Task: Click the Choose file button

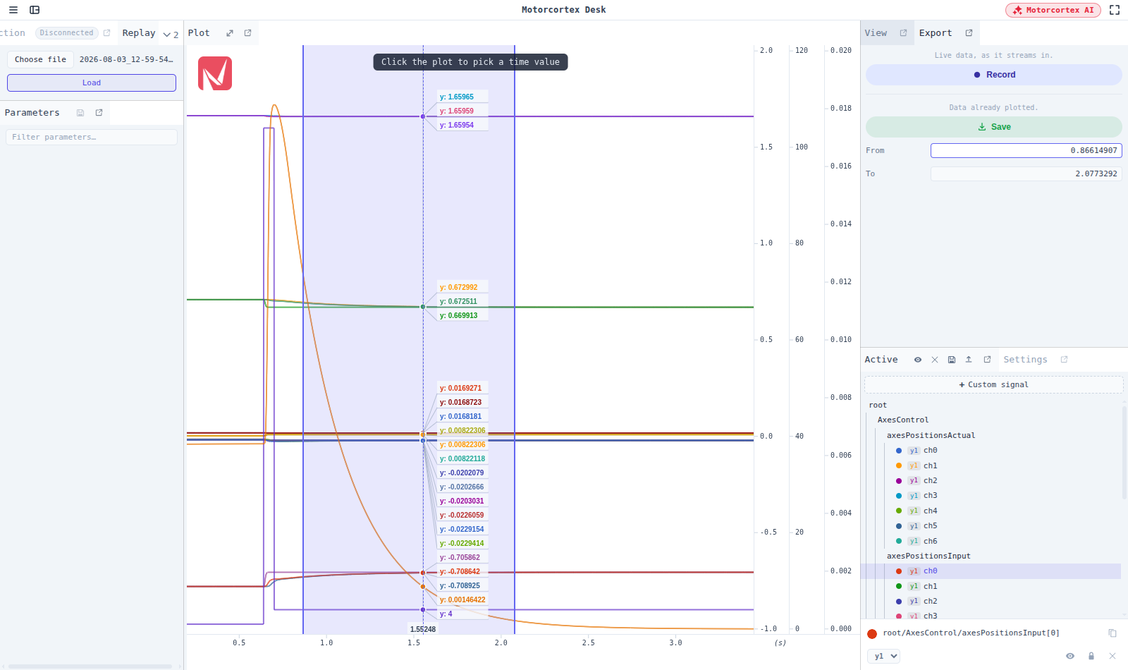Action: point(40,59)
